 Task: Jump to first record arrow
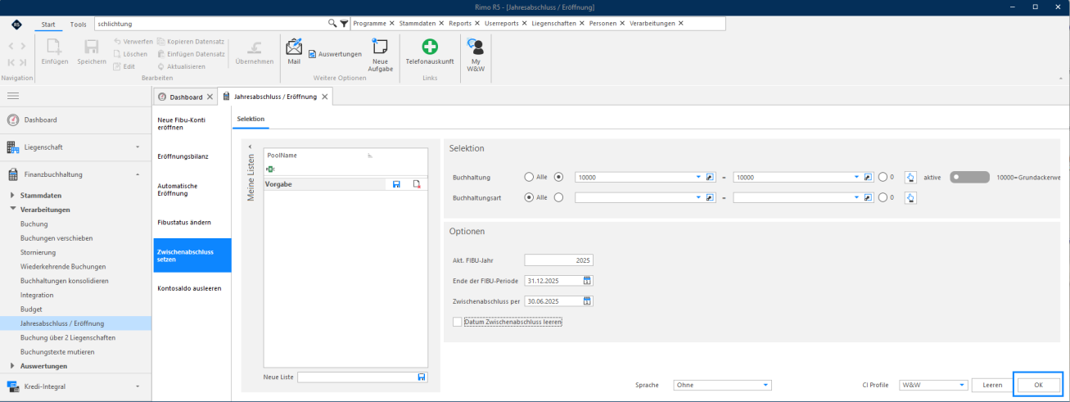pos(11,62)
